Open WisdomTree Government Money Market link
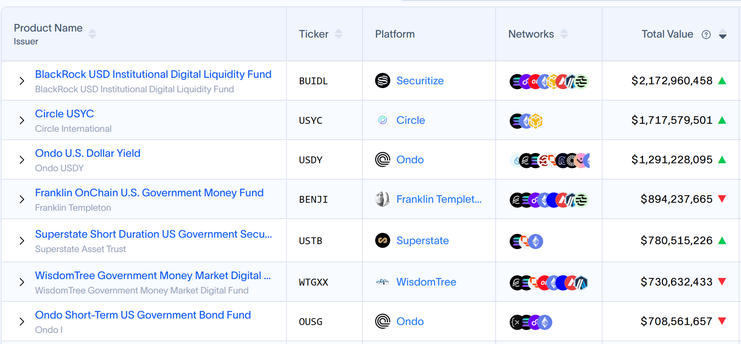The image size is (741, 344). tap(153, 275)
